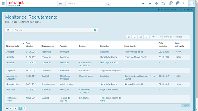Sort by Departamento column header

coord(48,46)
